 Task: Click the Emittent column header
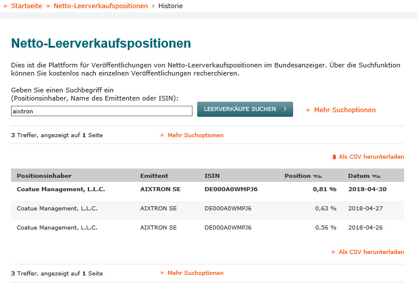pyautogui.click(x=154, y=176)
